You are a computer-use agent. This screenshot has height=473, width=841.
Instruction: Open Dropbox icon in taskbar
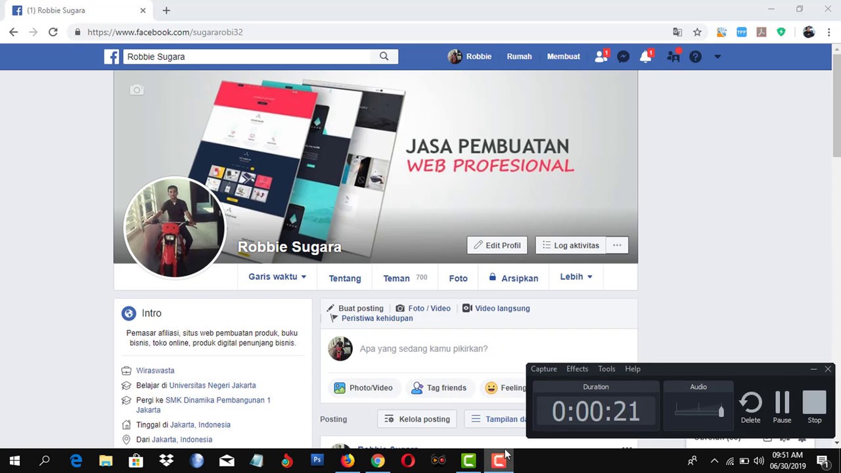point(166,461)
